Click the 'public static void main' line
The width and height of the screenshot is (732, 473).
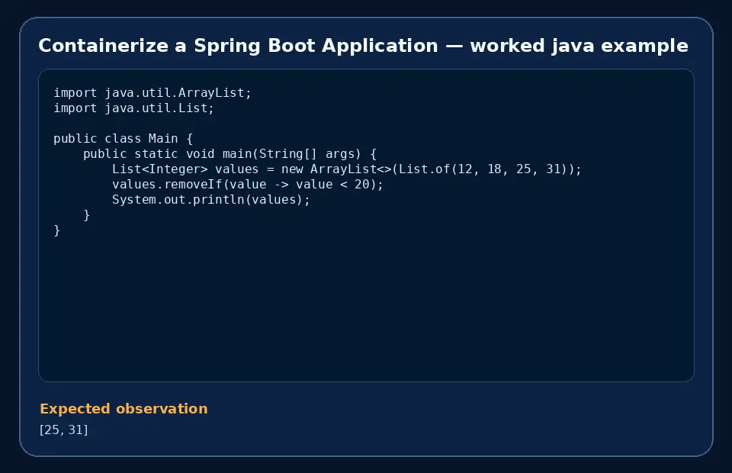230,154
